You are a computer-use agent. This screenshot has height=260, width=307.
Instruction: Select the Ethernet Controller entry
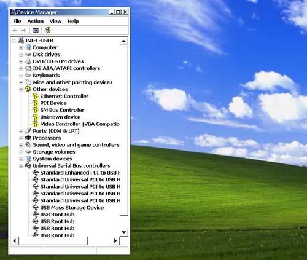(x=64, y=96)
